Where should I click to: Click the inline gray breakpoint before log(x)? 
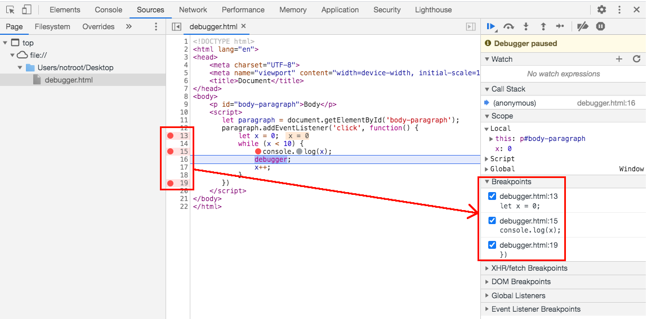pos(299,152)
